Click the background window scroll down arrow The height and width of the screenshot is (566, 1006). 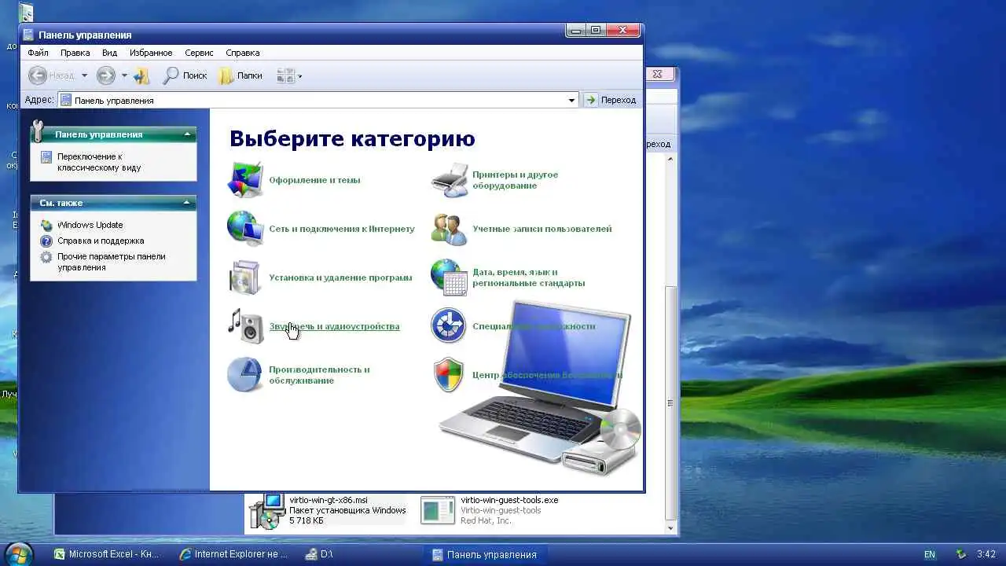[670, 528]
